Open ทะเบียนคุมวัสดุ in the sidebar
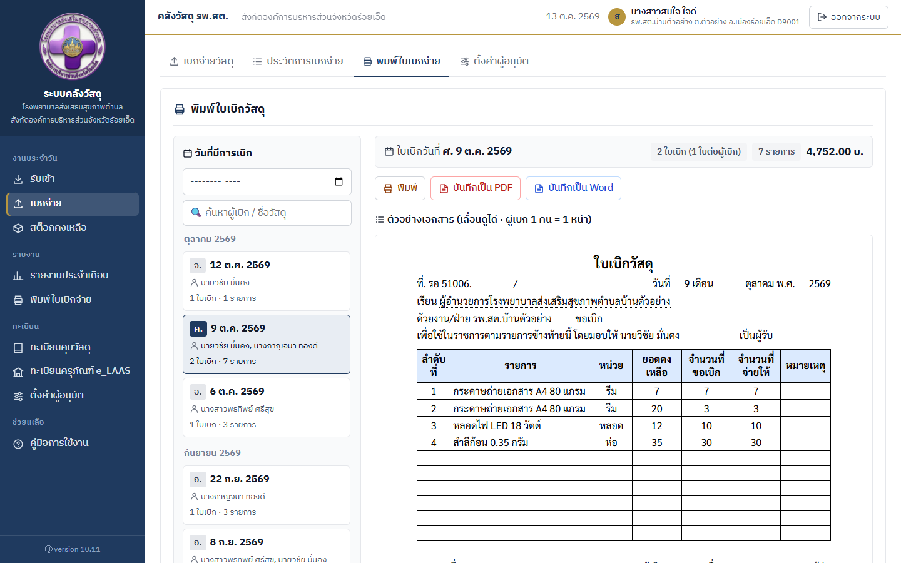Viewport: 901px width, 563px height. tap(73, 347)
